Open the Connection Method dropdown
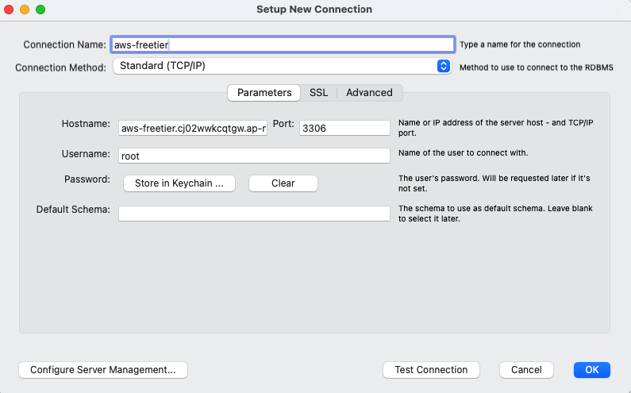The width and height of the screenshot is (631, 393). tap(282, 66)
